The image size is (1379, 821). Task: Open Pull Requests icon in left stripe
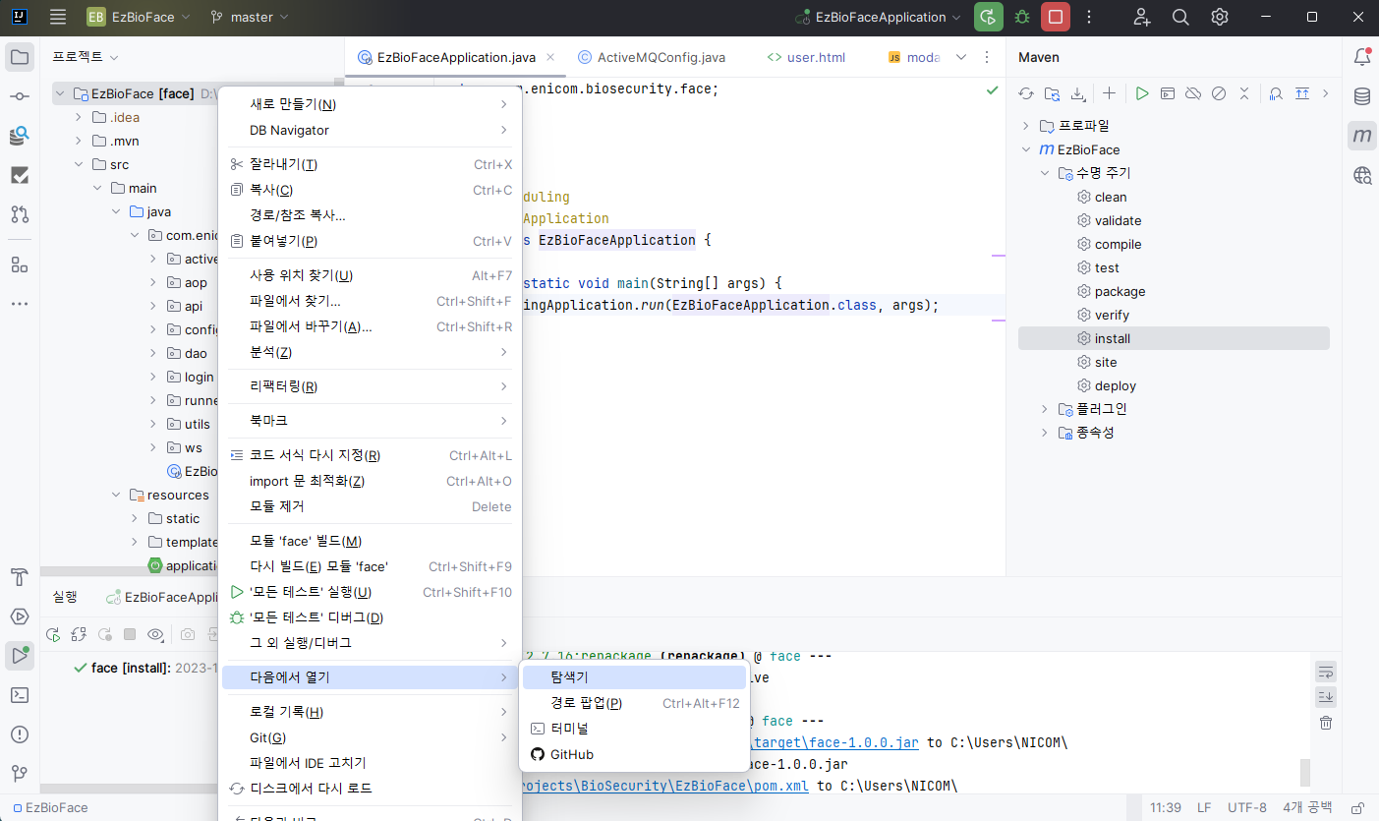(20, 214)
